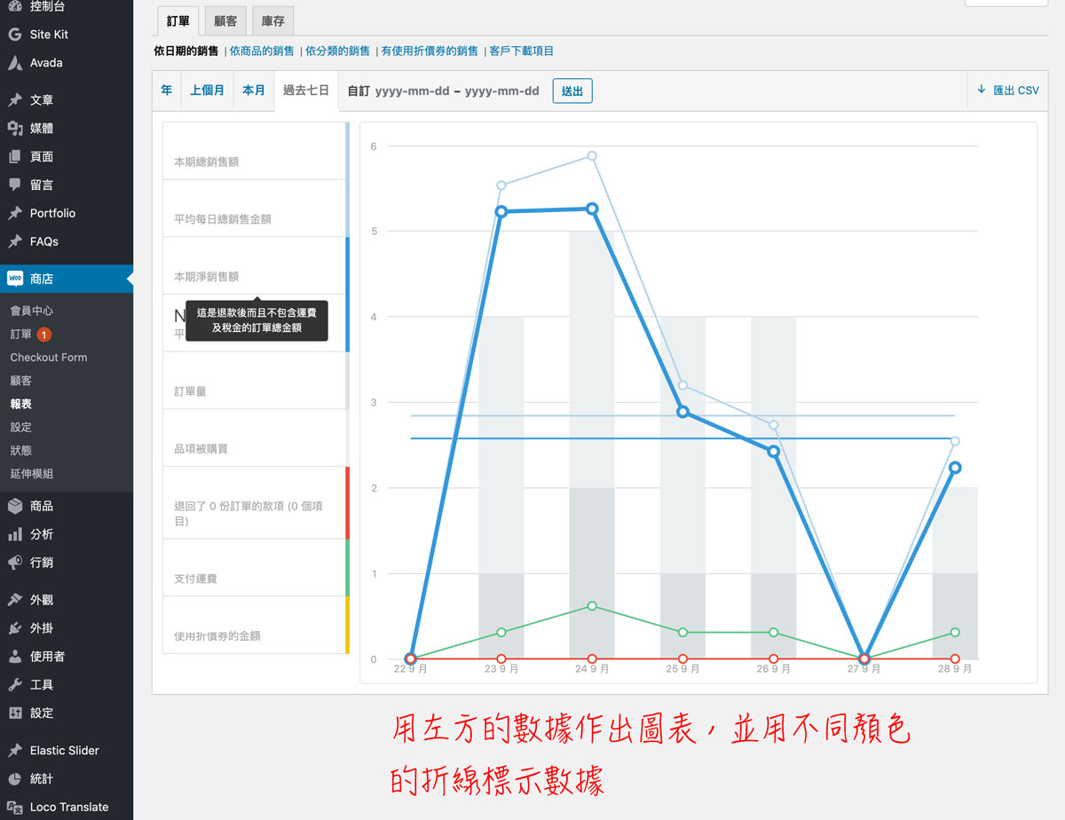Click 25 9月 x-axis date label
Screen dimensions: 1065x820
pyautogui.click(x=683, y=669)
